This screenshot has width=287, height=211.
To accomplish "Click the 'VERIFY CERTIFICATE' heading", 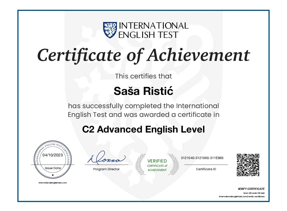I will pyautogui.click(x=251, y=189).
